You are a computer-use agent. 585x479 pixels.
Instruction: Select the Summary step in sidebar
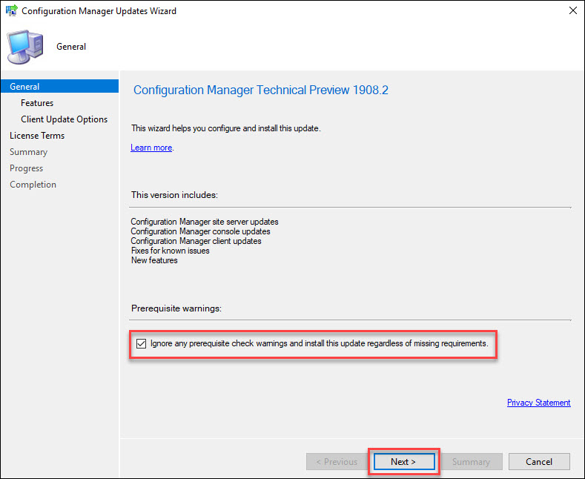[28, 152]
